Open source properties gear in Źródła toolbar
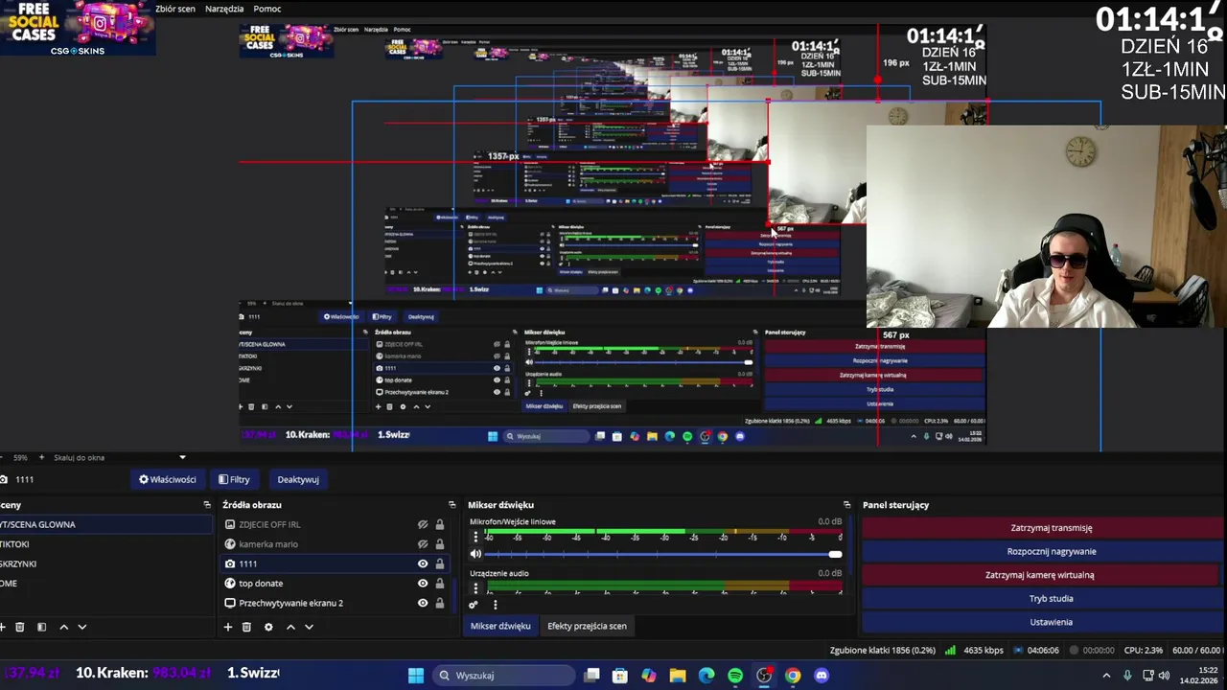Image resolution: width=1227 pixels, height=690 pixels. pos(268,627)
